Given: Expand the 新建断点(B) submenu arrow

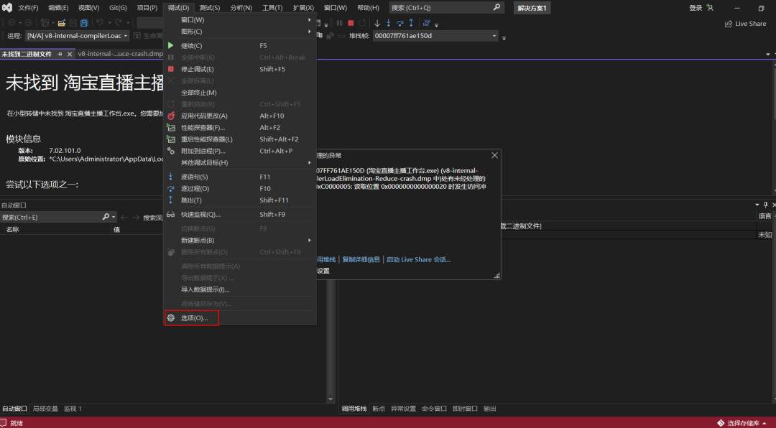Looking at the screenshot, I should coord(310,240).
